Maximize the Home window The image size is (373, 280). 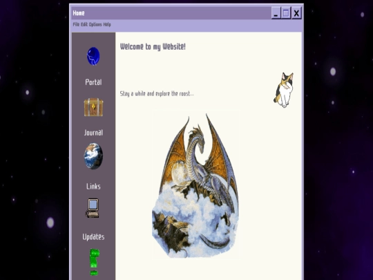click(286, 13)
